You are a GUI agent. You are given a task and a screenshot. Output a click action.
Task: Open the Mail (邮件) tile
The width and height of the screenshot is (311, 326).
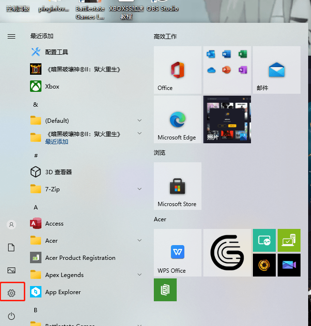point(276,70)
